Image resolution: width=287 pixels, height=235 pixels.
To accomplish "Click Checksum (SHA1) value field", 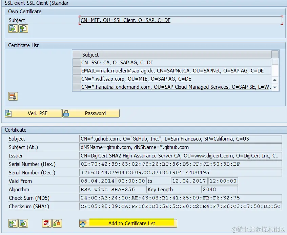I will pos(181,206).
